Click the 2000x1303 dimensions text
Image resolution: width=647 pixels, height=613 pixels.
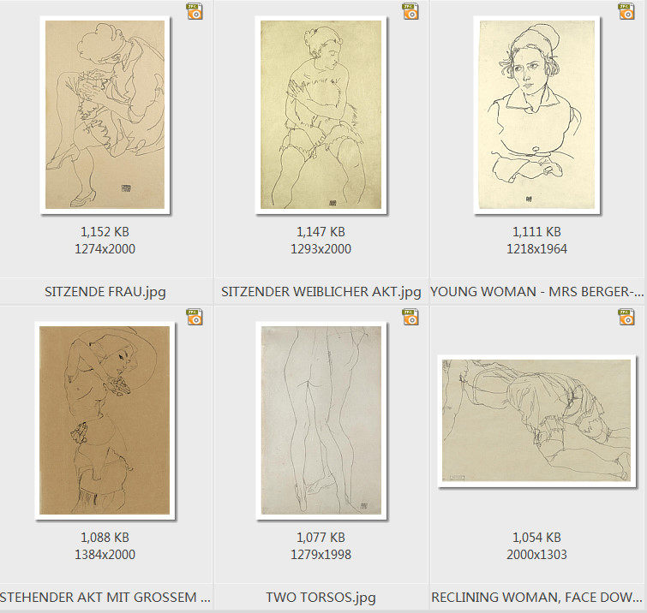coord(536,555)
